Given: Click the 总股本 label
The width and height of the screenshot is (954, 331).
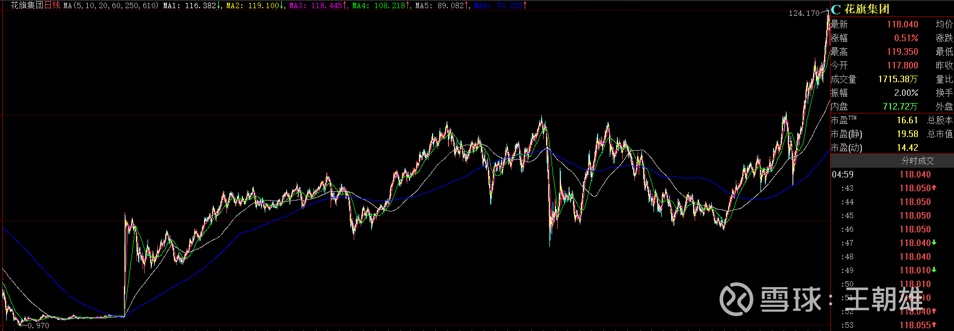Looking at the screenshot, I should point(940,121).
